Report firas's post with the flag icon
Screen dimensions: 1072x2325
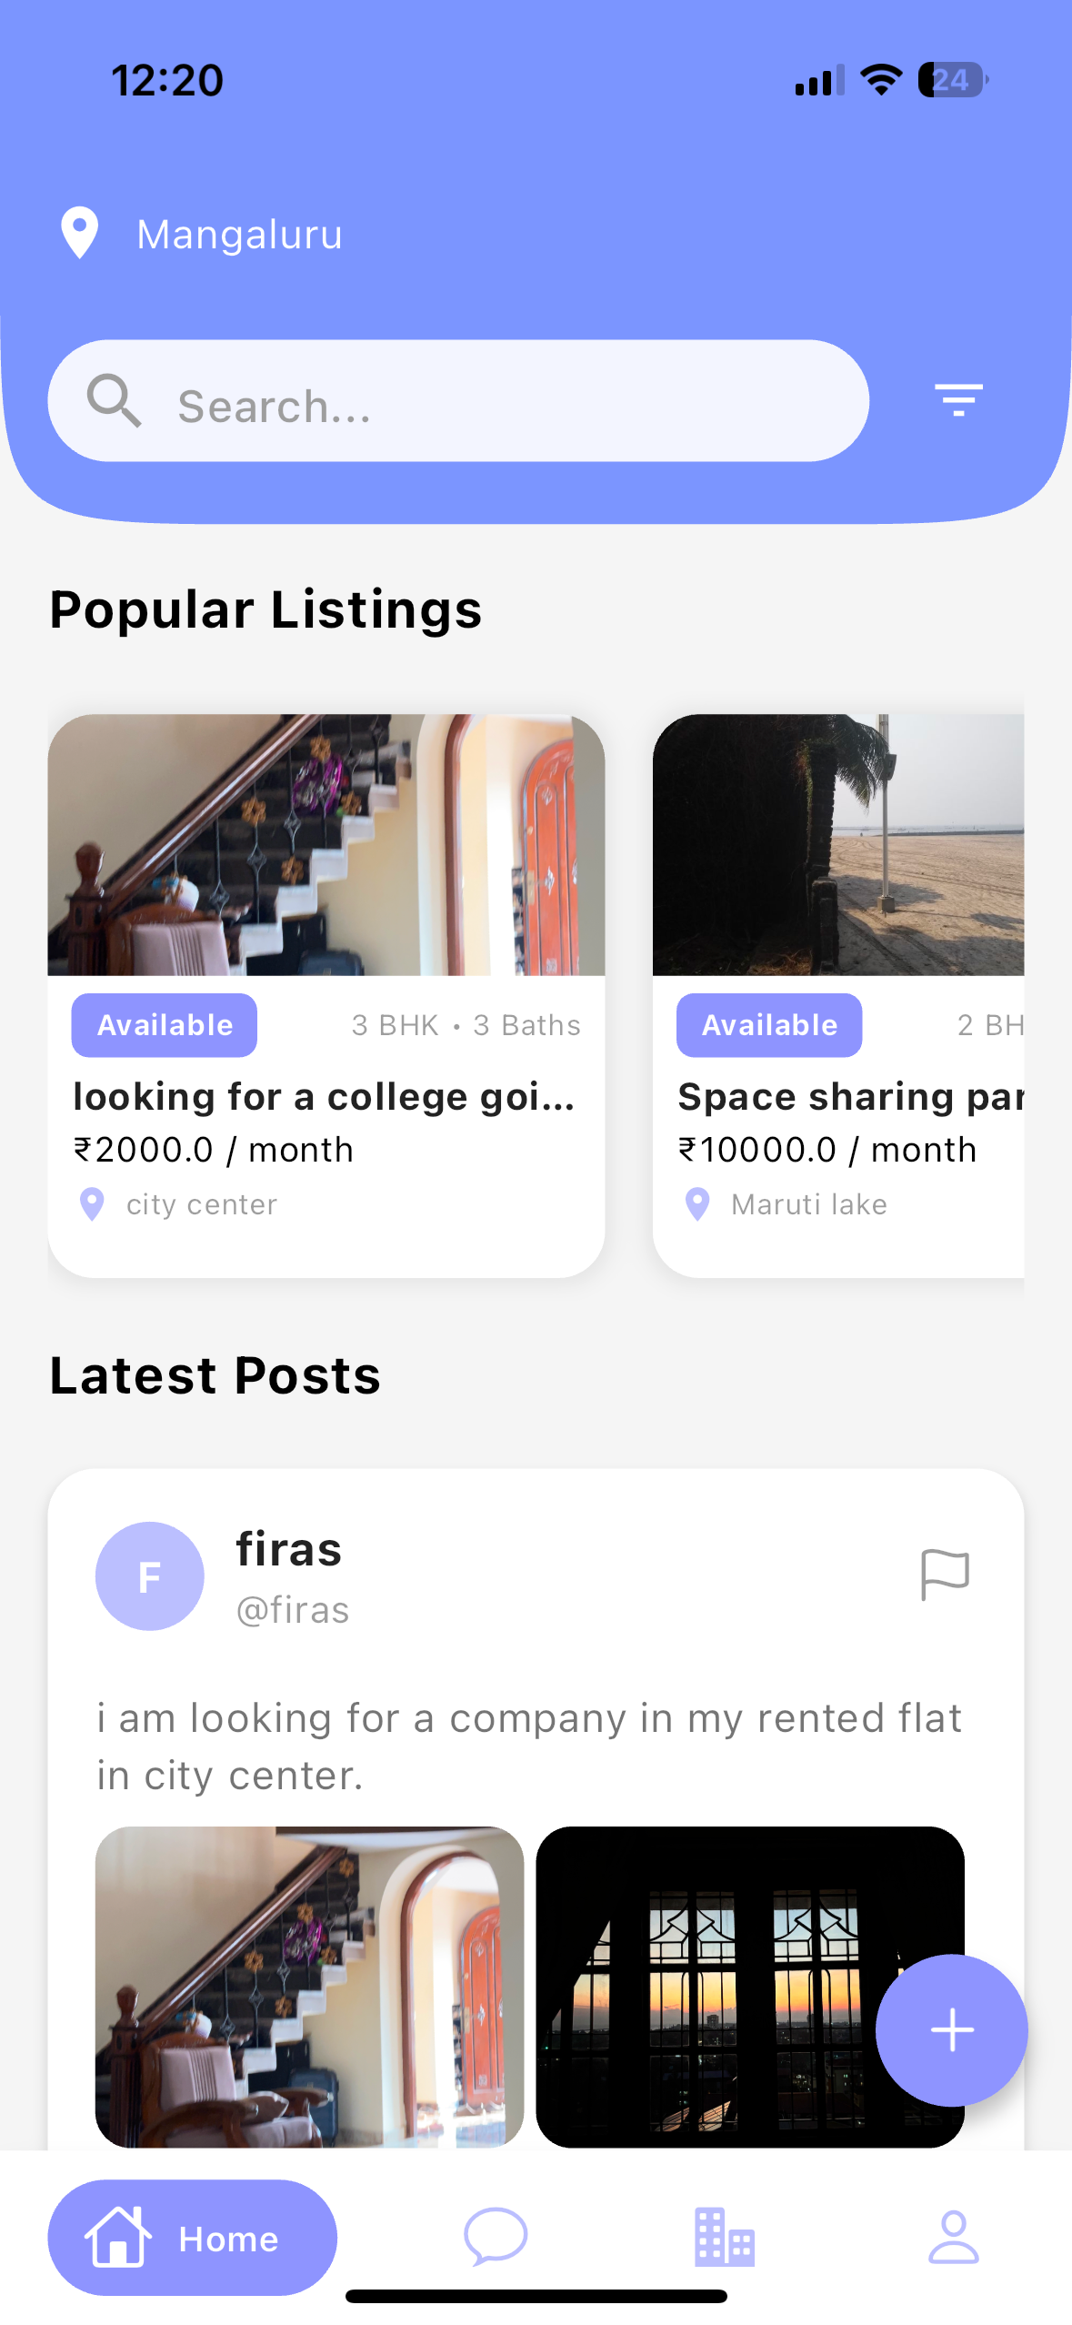[945, 1575]
